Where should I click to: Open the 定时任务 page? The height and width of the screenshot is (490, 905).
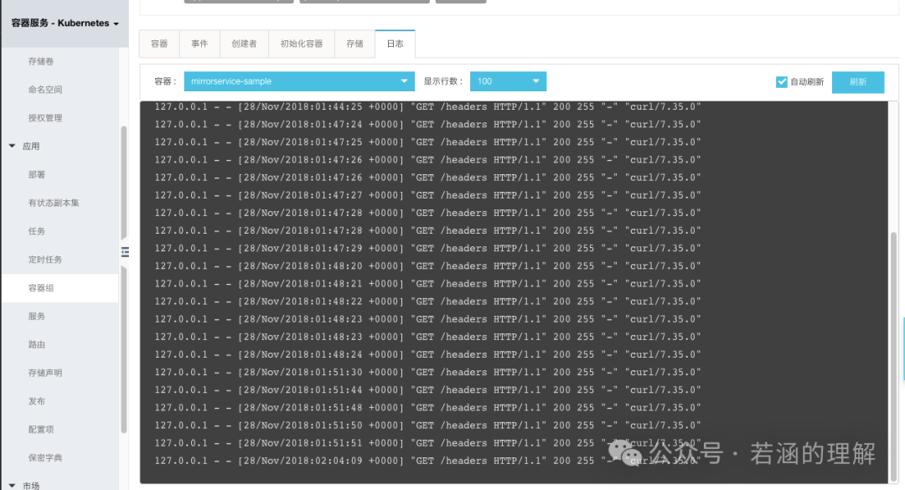44,259
